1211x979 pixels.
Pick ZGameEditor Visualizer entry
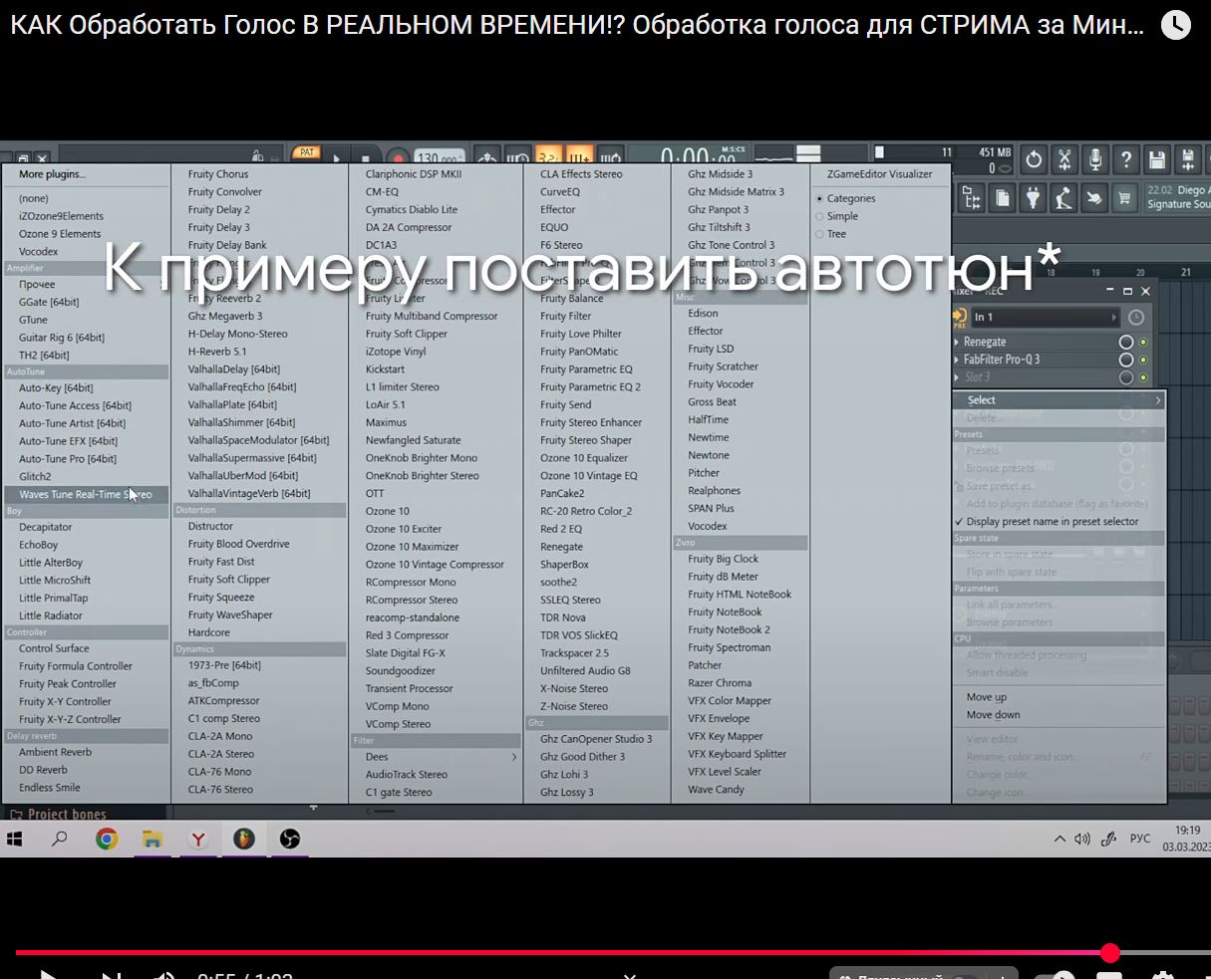[880, 174]
